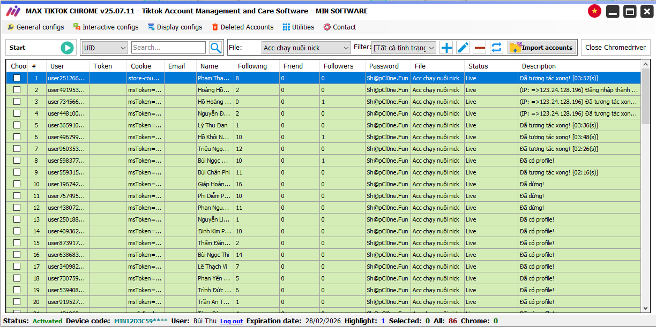
Task: Click the name cell 'Bùi Ngọc Thi'
Action: pyautogui.click(x=215, y=255)
